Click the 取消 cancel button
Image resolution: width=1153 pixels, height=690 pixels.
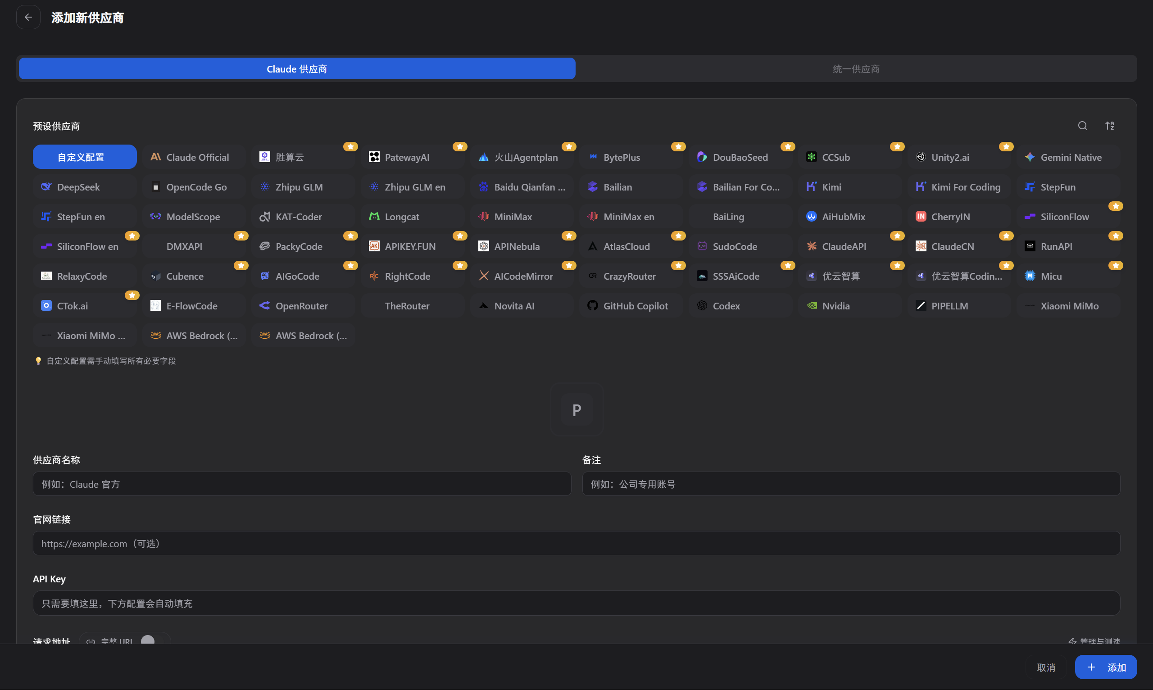pyautogui.click(x=1046, y=667)
